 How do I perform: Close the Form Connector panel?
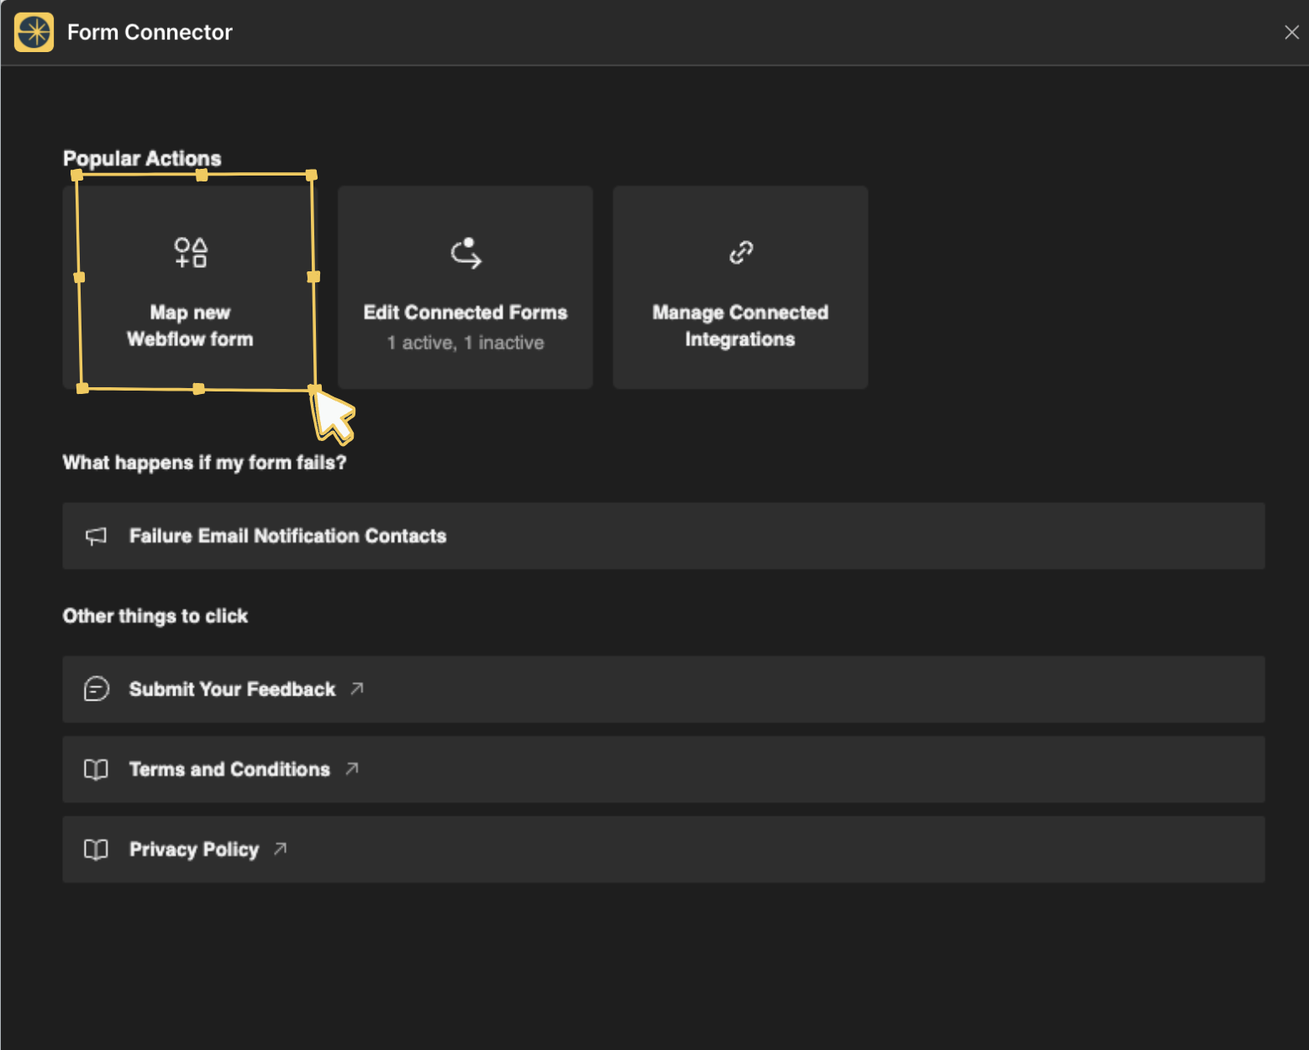(1291, 32)
